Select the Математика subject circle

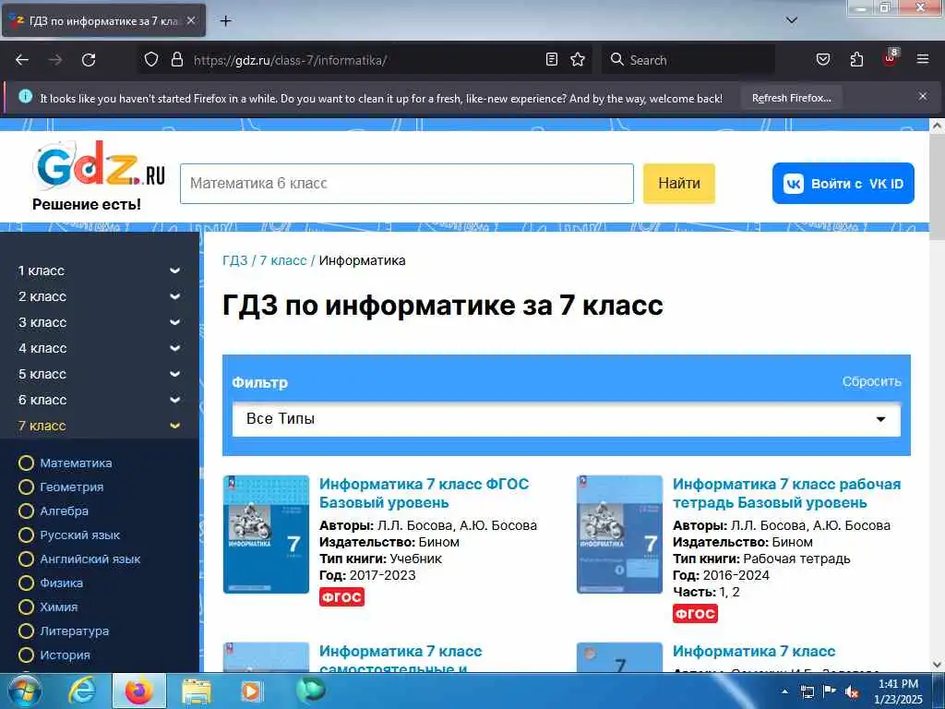coord(26,463)
